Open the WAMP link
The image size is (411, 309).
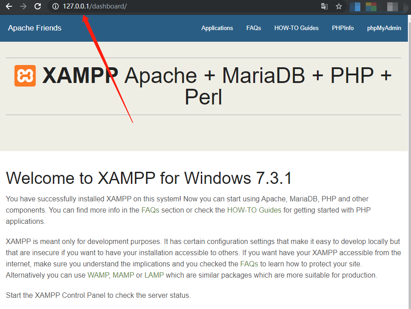(98, 275)
